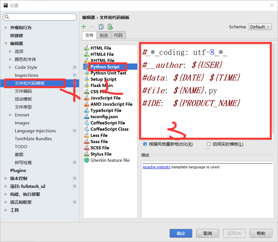Click the JavaScript File JS icon
The width and height of the screenshot is (278, 242).
pyautogui.click(x=87, y=98)
